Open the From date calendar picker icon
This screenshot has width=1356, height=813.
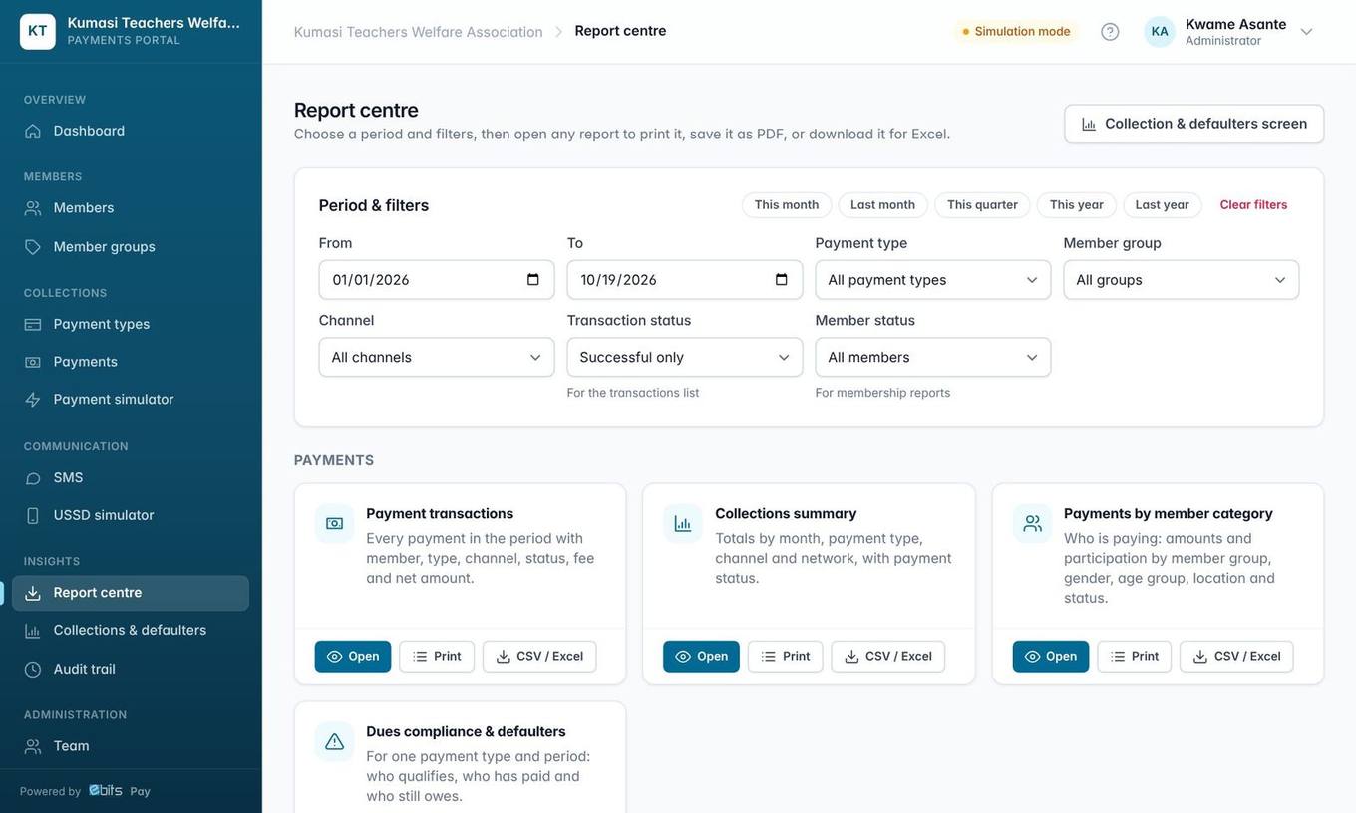coord(533,280)
